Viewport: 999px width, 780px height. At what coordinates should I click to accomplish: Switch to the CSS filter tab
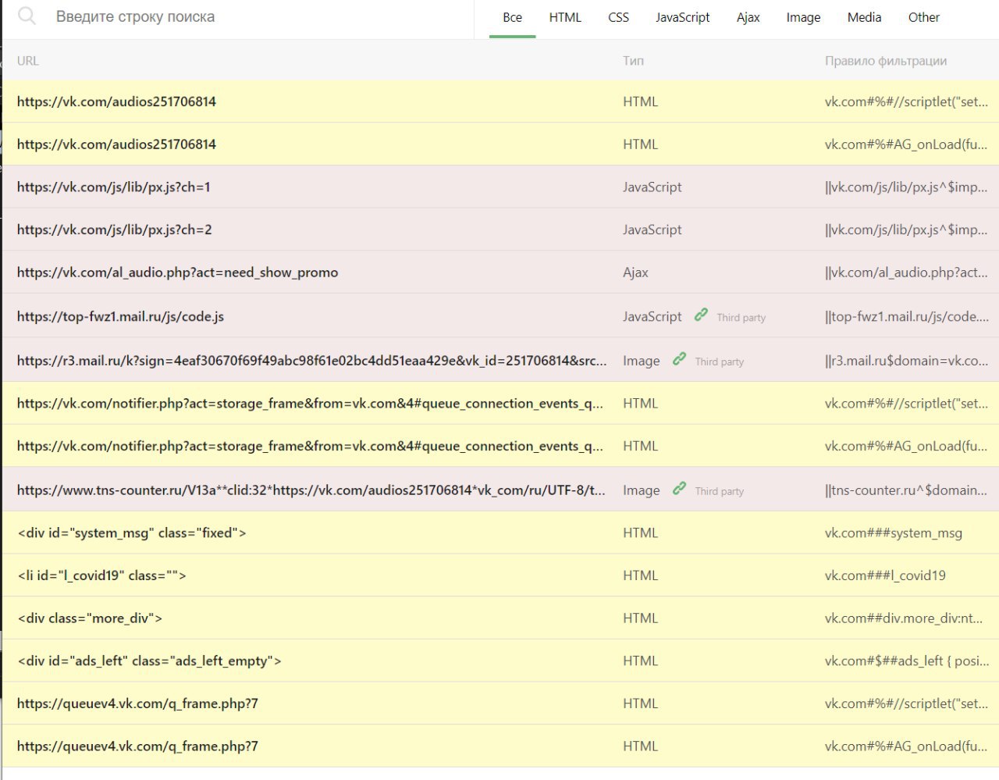pos(618,17)
